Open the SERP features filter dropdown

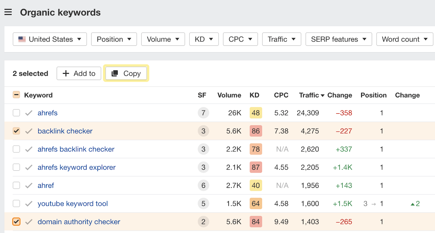click(x=338, y=39)
